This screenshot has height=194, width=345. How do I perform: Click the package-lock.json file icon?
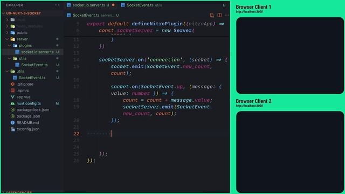[x=12, y=110]
